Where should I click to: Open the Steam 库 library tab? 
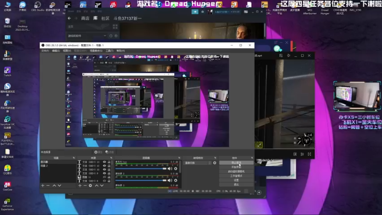point(95,18)
